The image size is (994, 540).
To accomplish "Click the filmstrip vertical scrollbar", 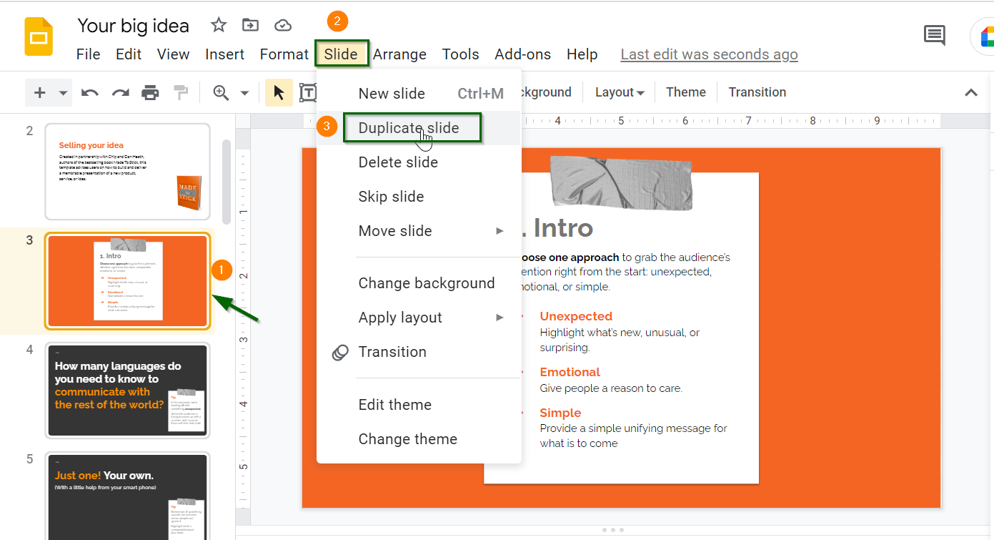I will (x=226, y=182).
